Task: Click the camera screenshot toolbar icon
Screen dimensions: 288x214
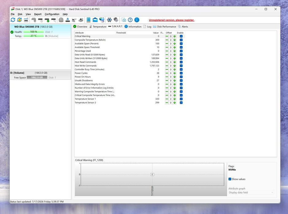Action: click(124, 20)
